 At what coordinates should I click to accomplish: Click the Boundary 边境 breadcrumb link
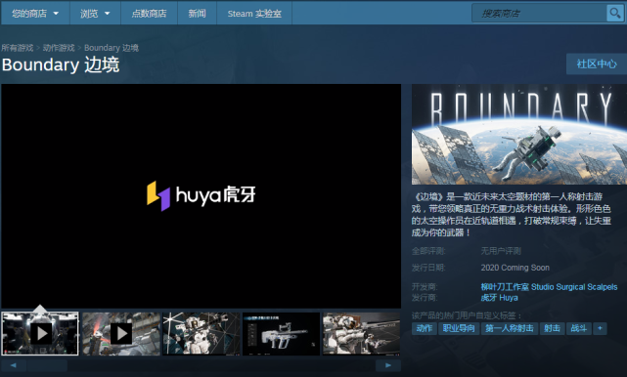tap(112, 48)
